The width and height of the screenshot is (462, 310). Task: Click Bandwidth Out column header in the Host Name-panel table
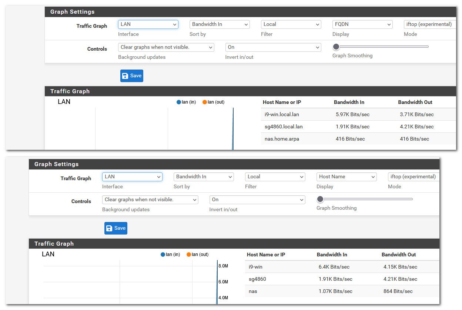click(x=399, y=255)
